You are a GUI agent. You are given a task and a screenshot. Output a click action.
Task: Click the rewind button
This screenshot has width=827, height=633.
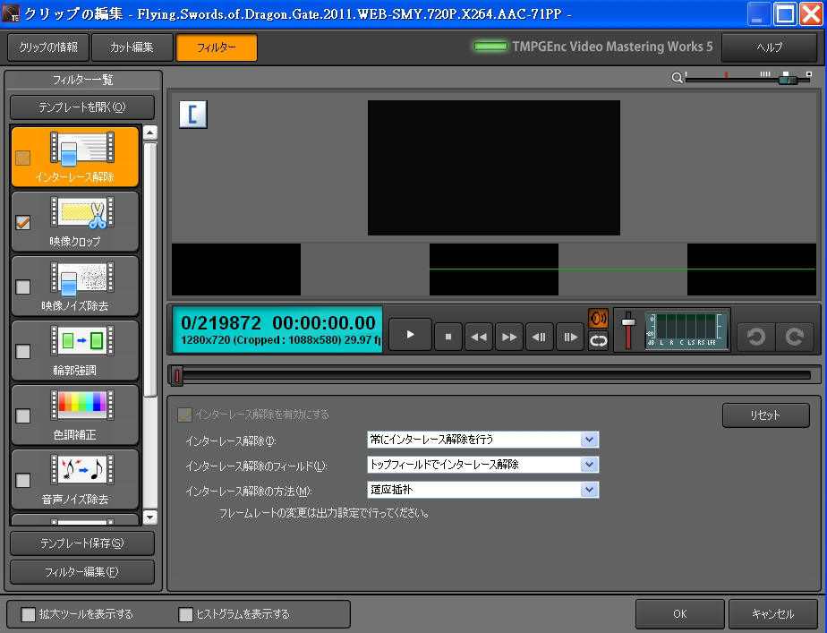pos(479,337)
